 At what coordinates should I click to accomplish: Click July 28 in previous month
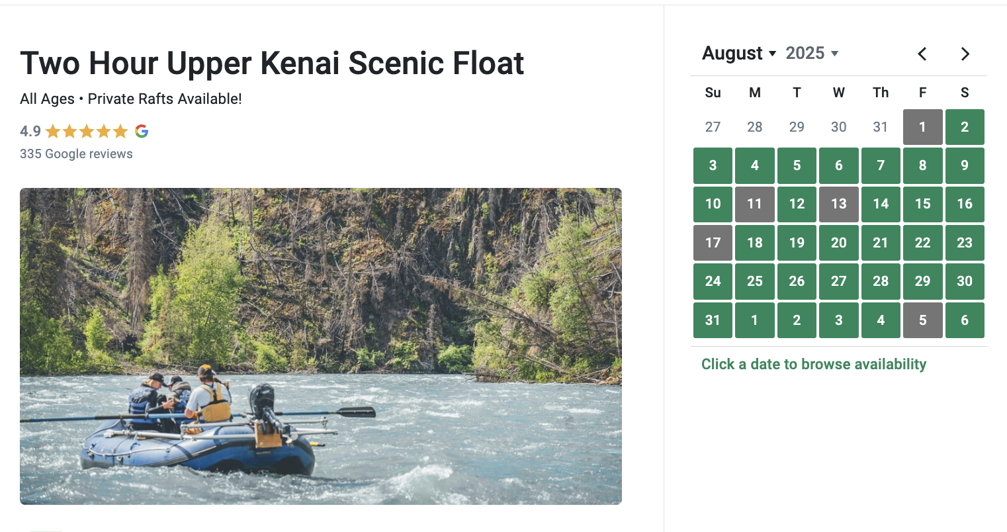click(x=755, y=127)
